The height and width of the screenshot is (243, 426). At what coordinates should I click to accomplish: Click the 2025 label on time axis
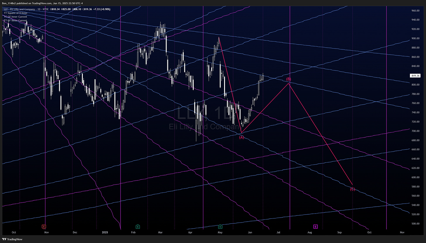pyautogui.click(x=105, y=232)
